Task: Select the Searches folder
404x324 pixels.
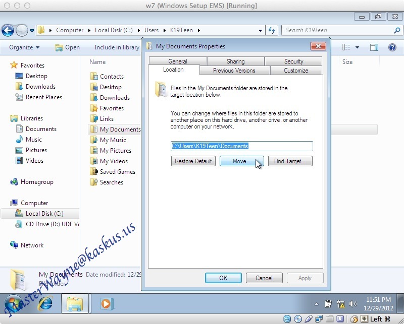Action: (107, 182)
